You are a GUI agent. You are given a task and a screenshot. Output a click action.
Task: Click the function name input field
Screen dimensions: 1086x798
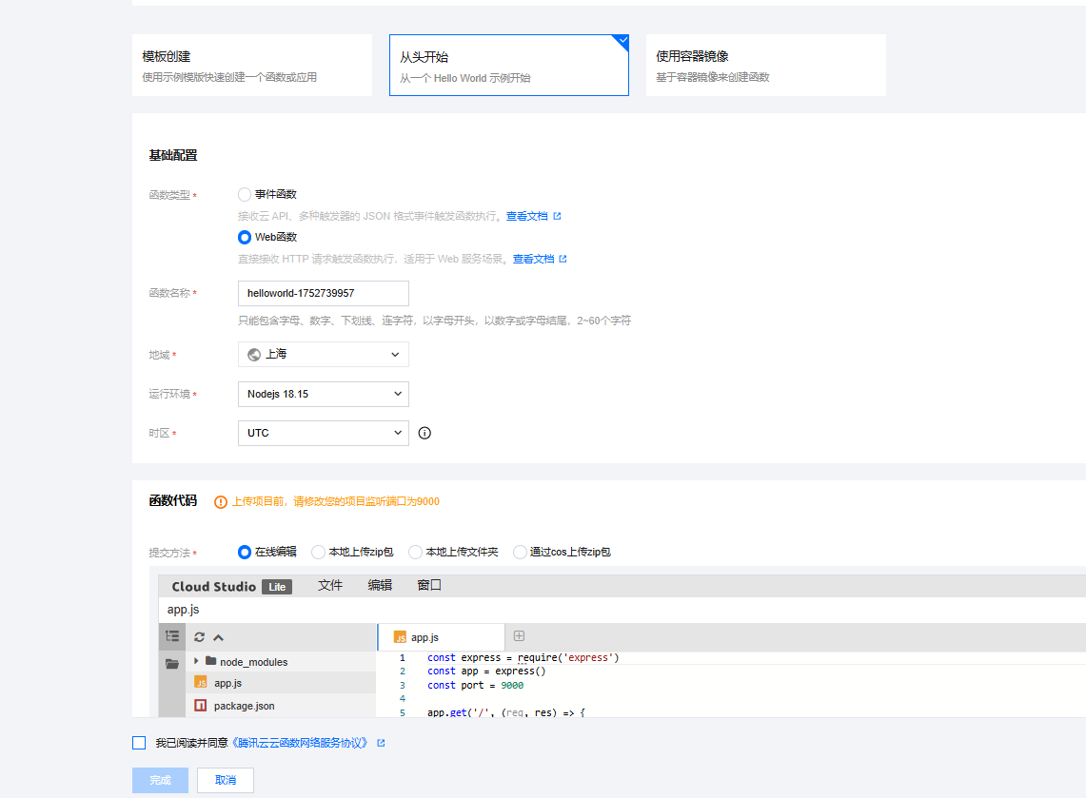point(323,293)
